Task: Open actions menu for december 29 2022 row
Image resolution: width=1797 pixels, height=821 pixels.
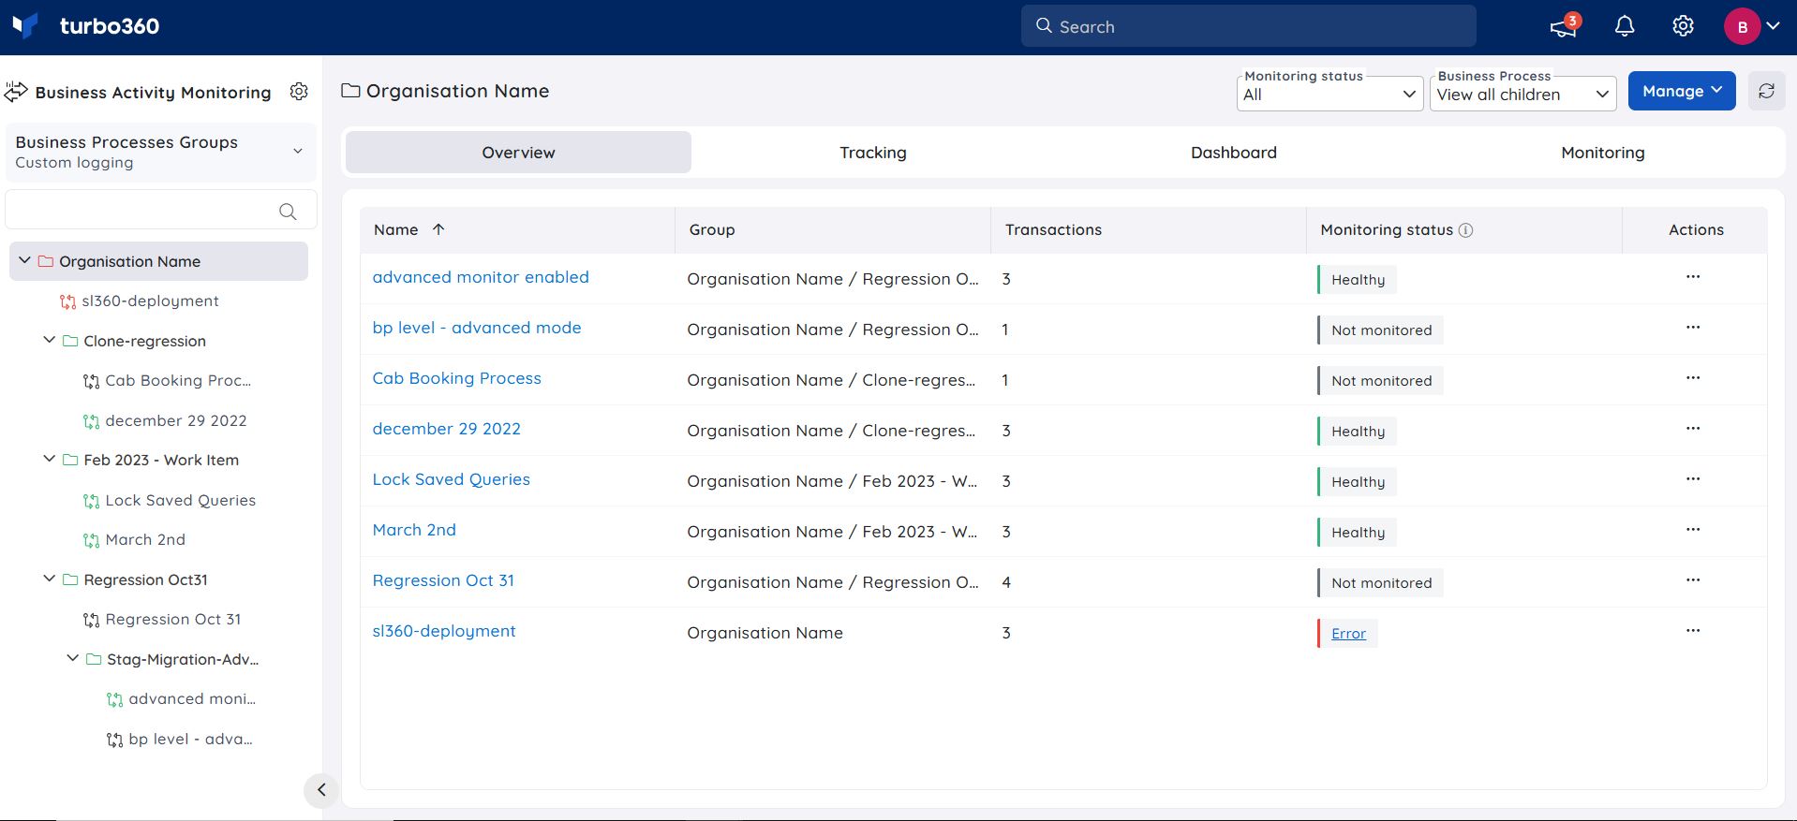Action: [1693, 429]
